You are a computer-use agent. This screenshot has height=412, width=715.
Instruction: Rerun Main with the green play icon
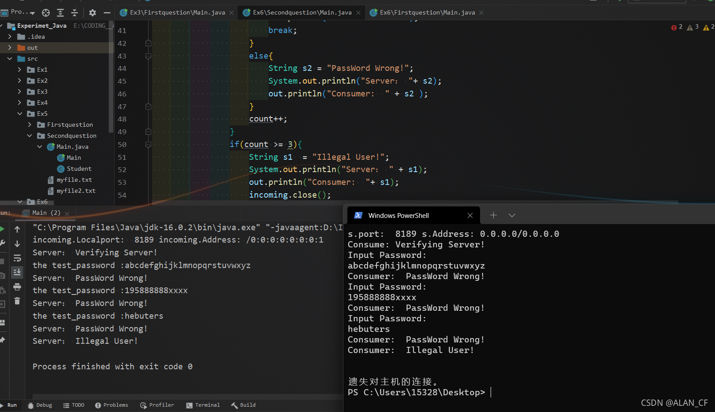tap(2, 229)
